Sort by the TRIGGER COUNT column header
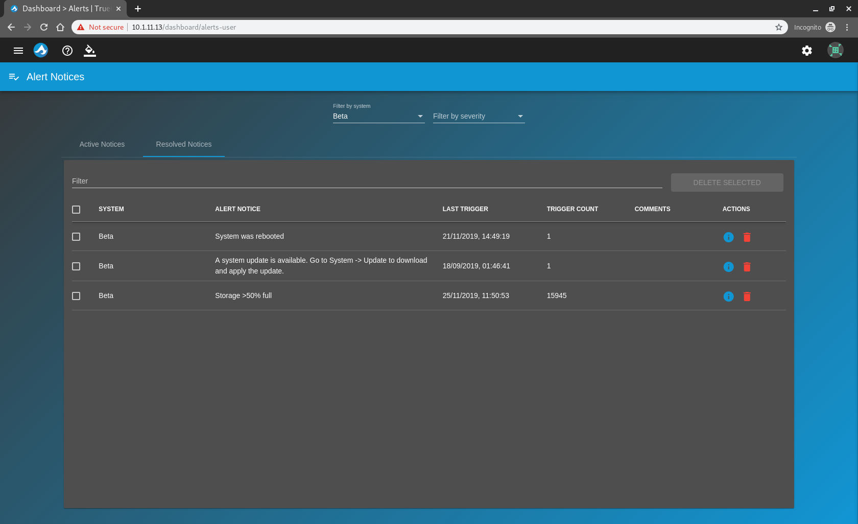 pyautogui.click(x=572, y=209)
